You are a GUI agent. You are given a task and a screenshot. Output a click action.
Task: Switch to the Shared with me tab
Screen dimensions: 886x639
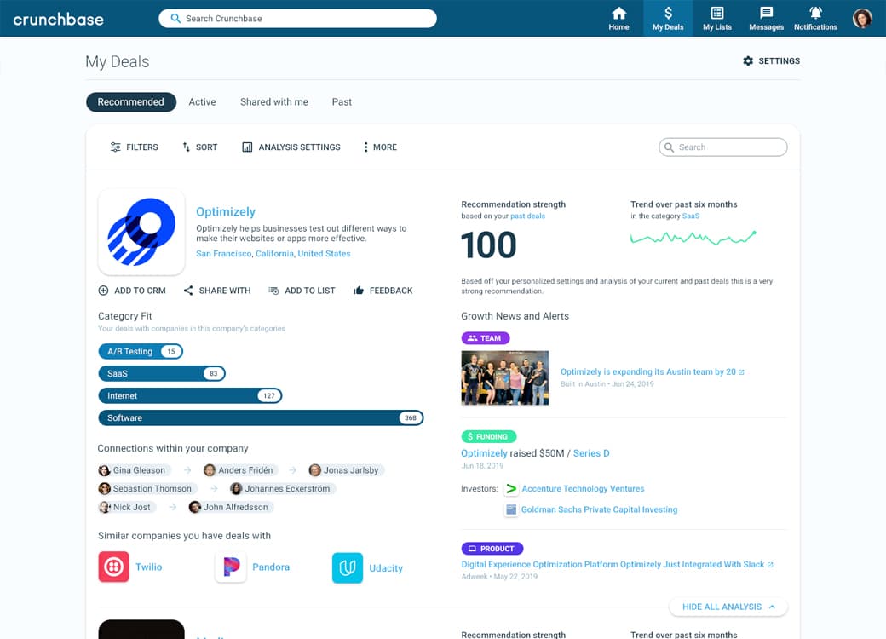[x=273, y=102]
